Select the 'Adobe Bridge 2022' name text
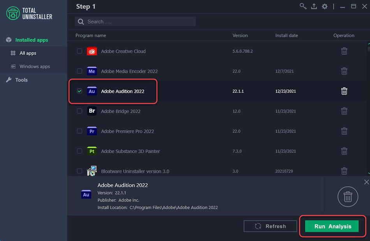 click(121, 111)
